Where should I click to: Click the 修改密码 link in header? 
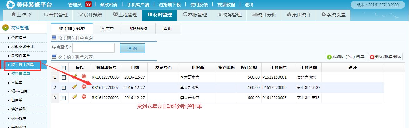pyautogui.click(x=109, y=5)
